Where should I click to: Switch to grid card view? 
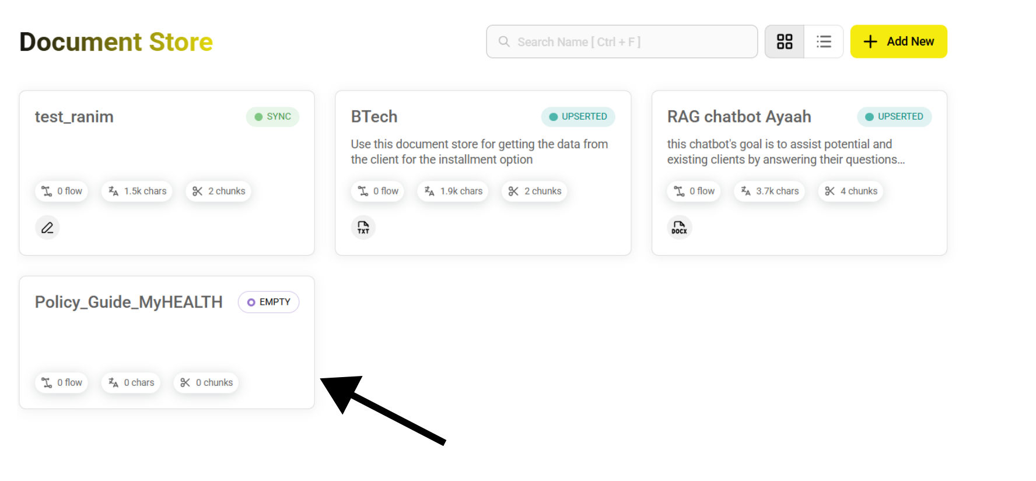pos(785,41)
